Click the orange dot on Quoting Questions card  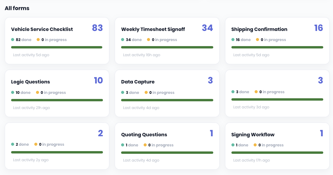point(145,145)
